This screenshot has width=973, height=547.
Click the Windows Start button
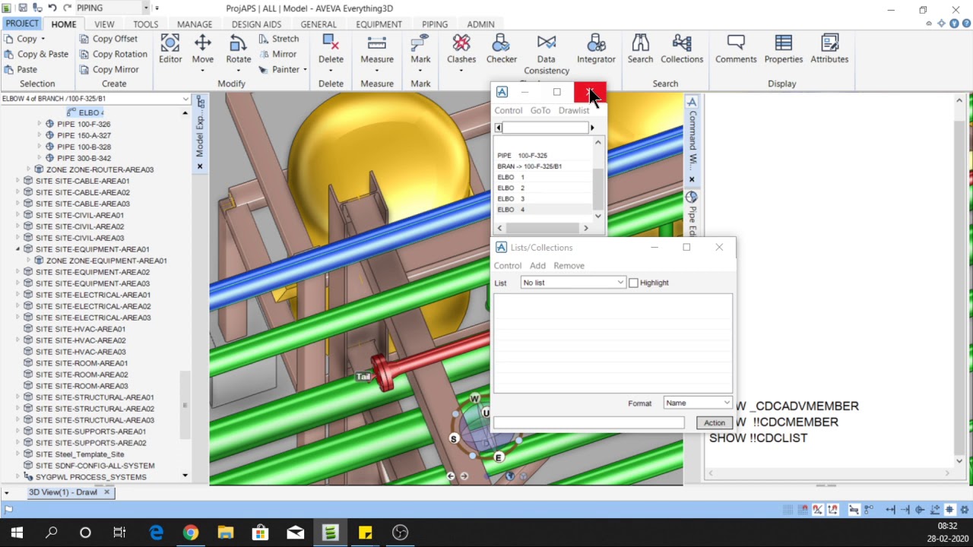coord(17,533)
